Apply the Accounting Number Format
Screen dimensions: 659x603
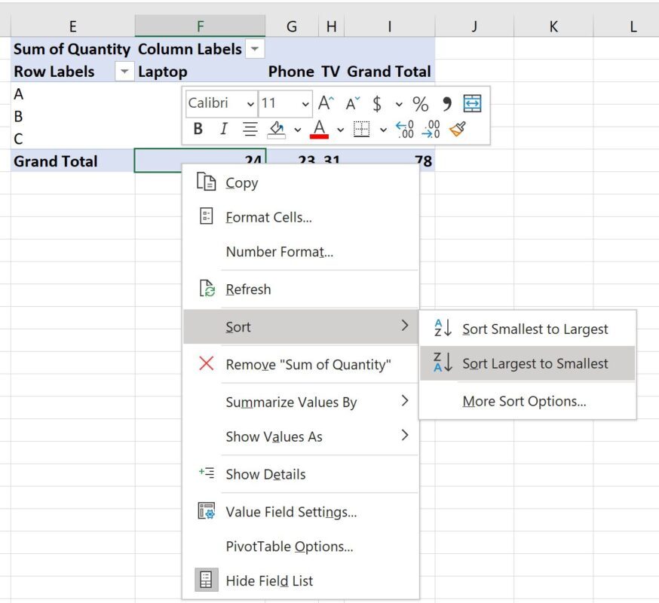(x=375, y=103)
